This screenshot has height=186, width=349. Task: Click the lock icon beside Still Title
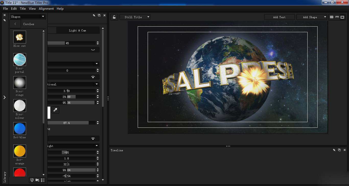(114, 17)
